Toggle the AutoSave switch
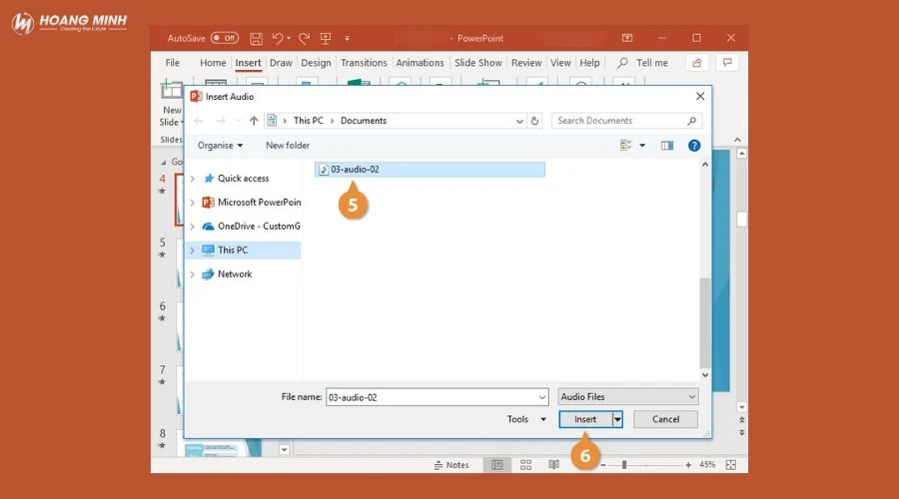This screenshot has height=499, width=899. [224, 38]
